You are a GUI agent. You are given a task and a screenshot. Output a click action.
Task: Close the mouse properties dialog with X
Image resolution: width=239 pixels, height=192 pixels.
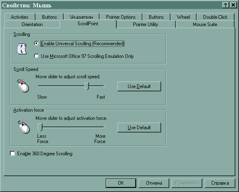pos(233,5)
